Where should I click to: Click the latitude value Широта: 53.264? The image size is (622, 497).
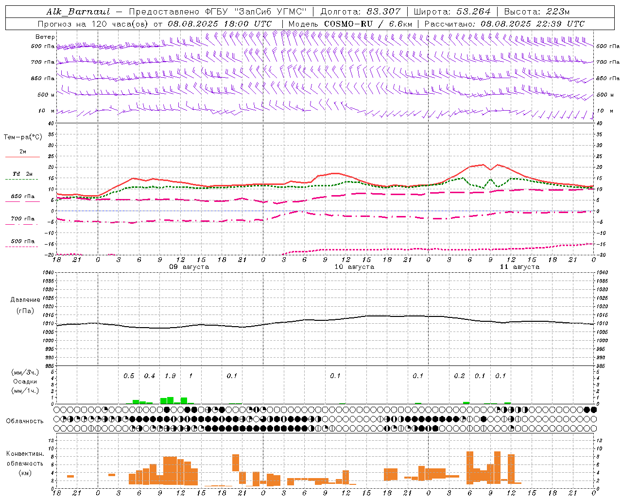(452, 12)
